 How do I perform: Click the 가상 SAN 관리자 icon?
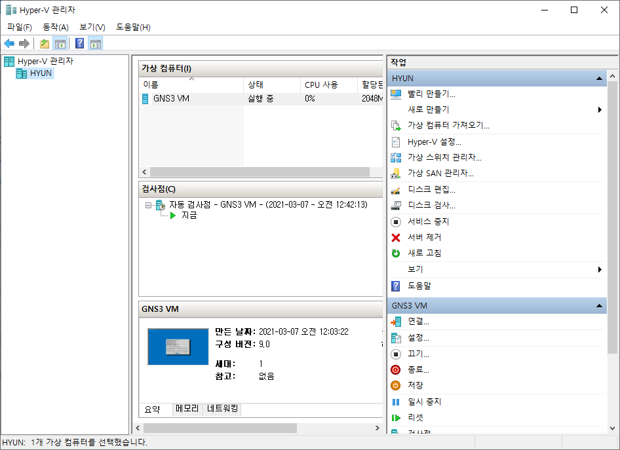point(396,174)
